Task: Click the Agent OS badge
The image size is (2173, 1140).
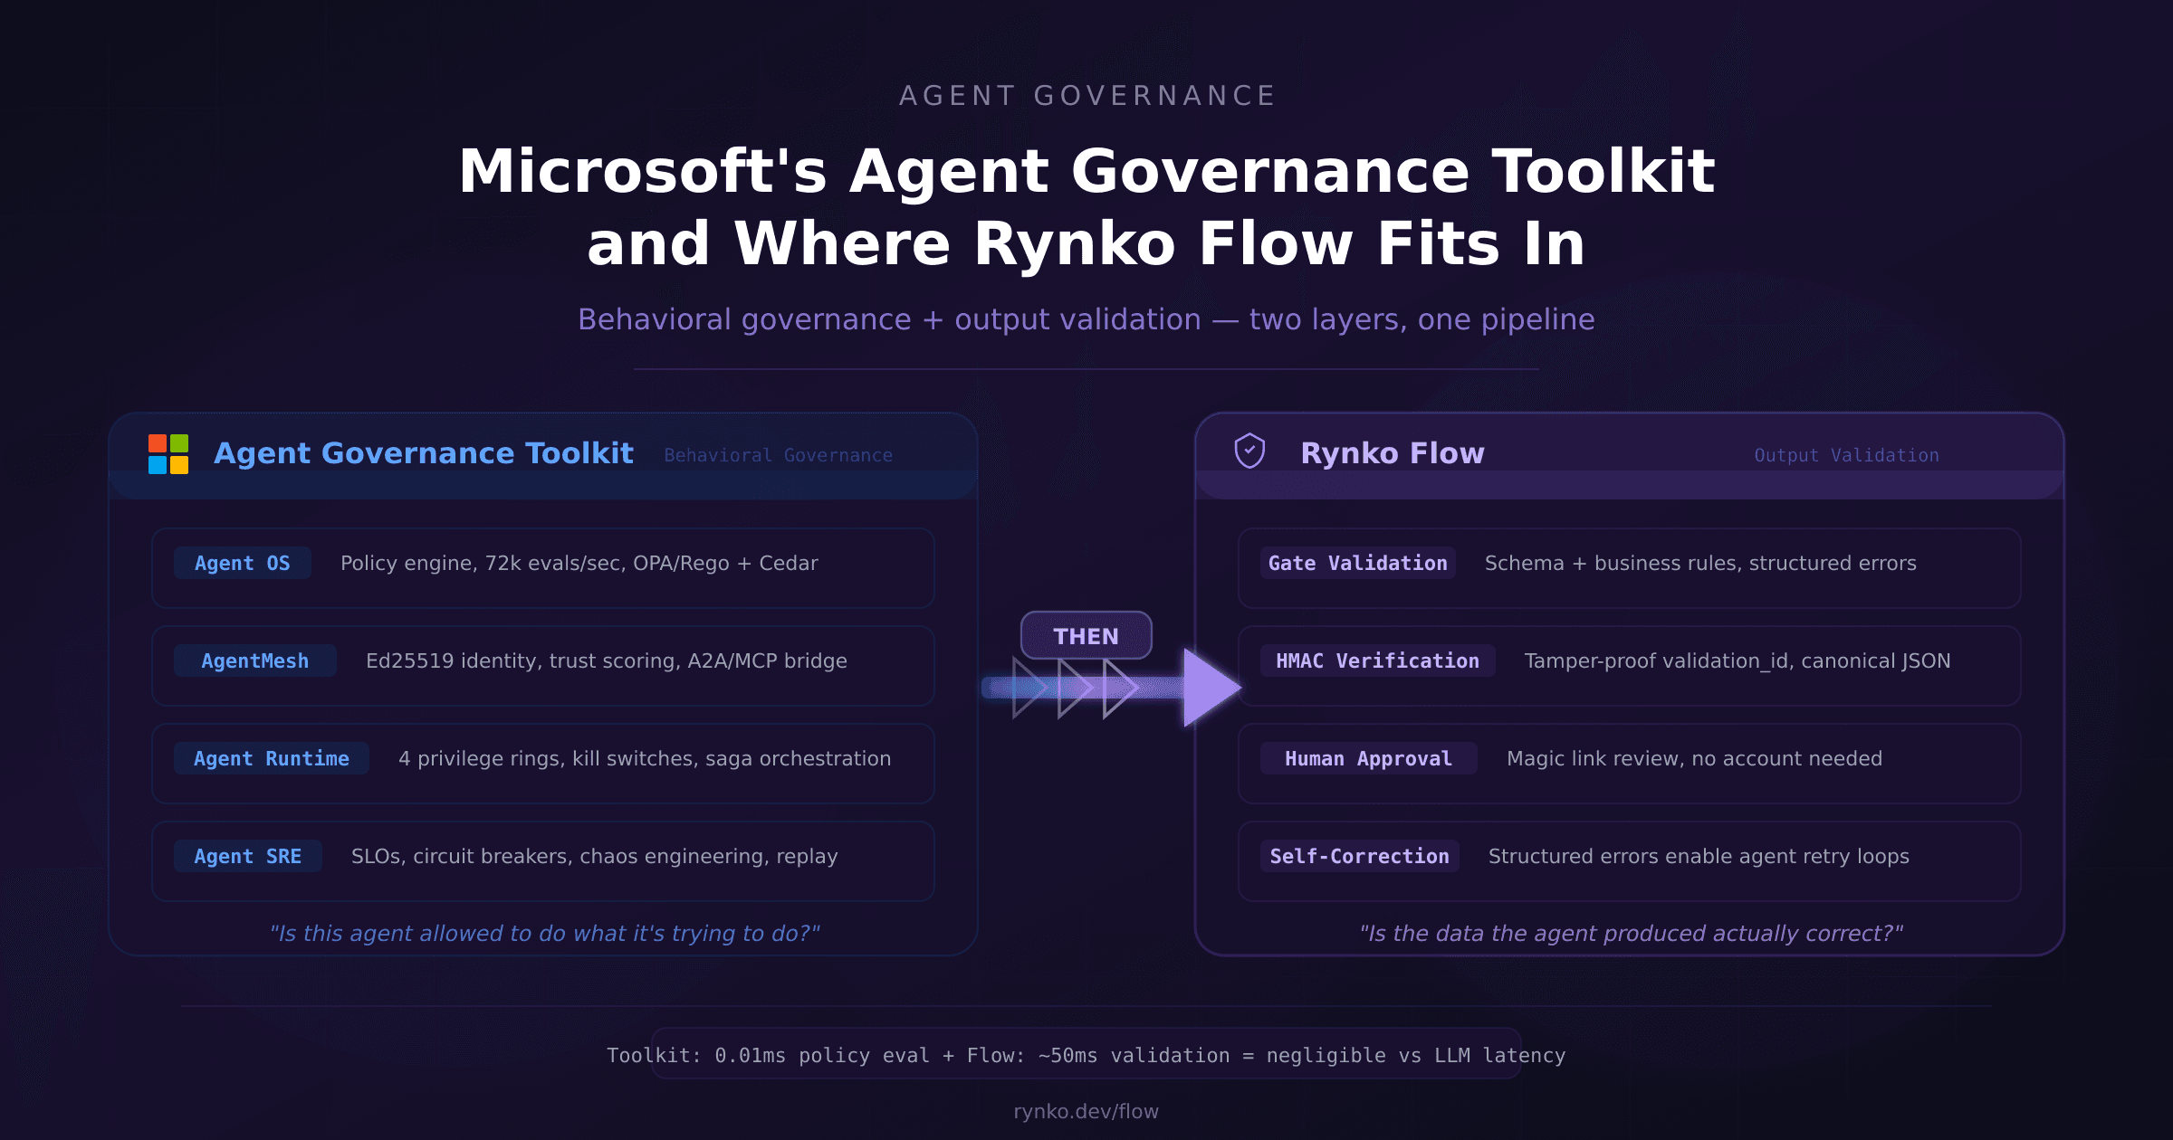Action: [243, 563]
